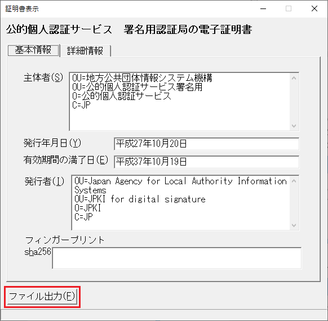Click inside the 発行年月日 field
328x321 pixels.
(x=206, y=144)
